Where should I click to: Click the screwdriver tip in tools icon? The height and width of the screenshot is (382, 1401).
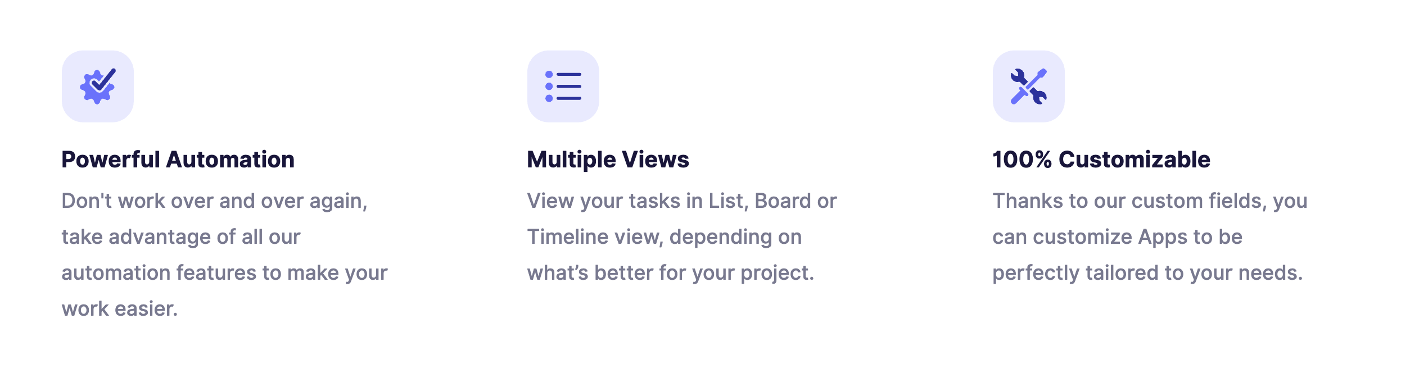coord(1042,73)
